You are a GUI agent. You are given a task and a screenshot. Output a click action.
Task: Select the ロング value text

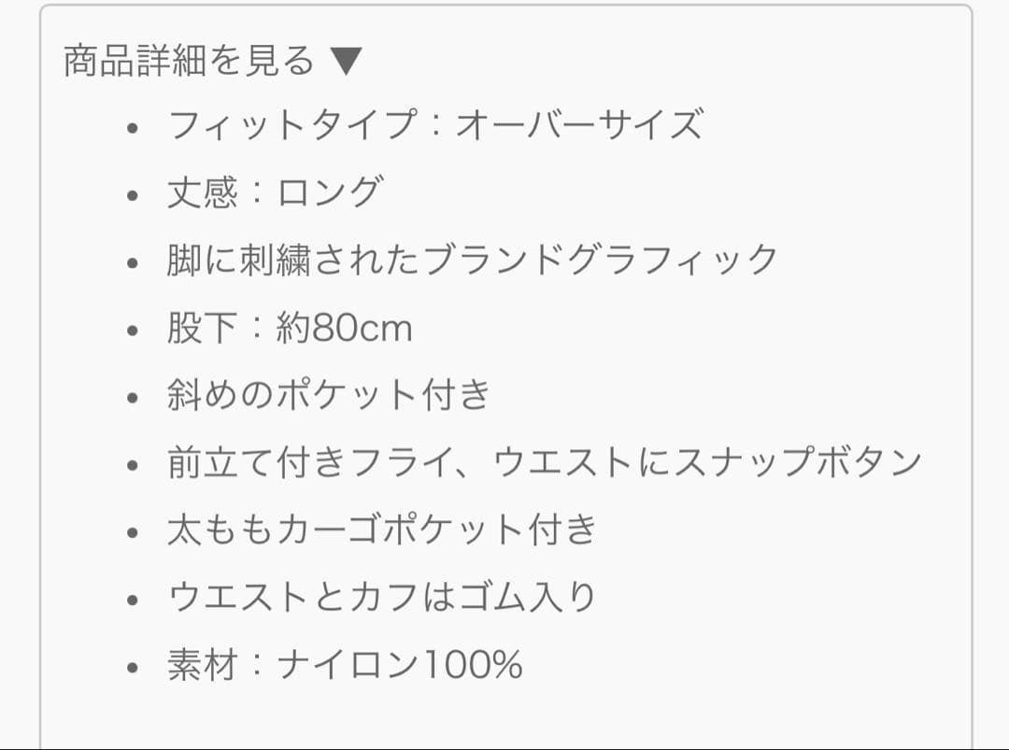pyautogui.click(x=329, y=192)
